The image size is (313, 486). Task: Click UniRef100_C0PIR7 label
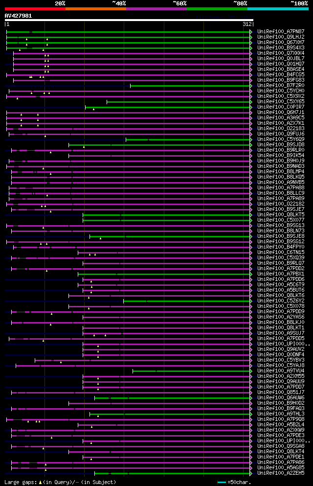(x=281, y=107)
